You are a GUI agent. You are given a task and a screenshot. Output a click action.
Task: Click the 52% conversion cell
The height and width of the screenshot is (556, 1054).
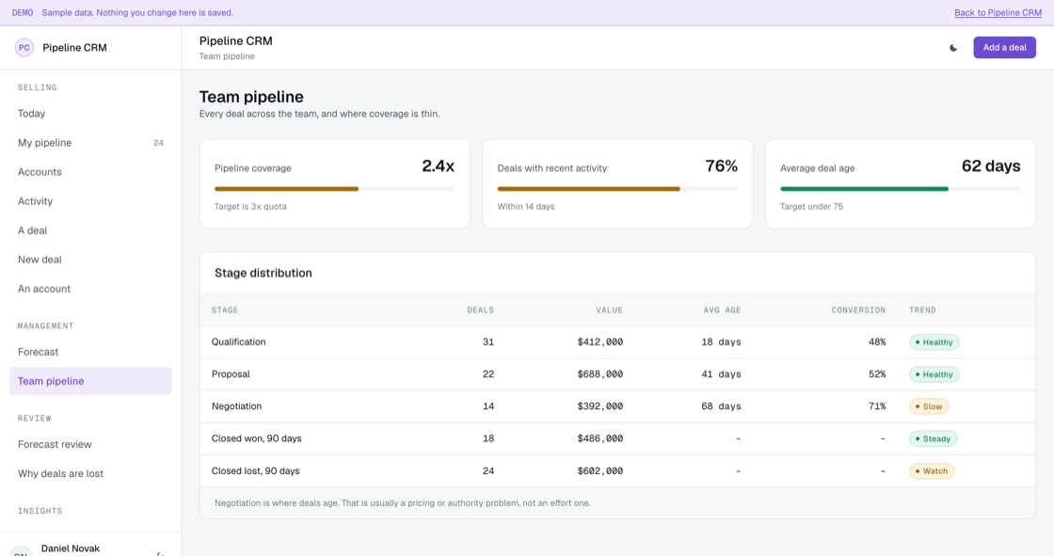(876, 374)
